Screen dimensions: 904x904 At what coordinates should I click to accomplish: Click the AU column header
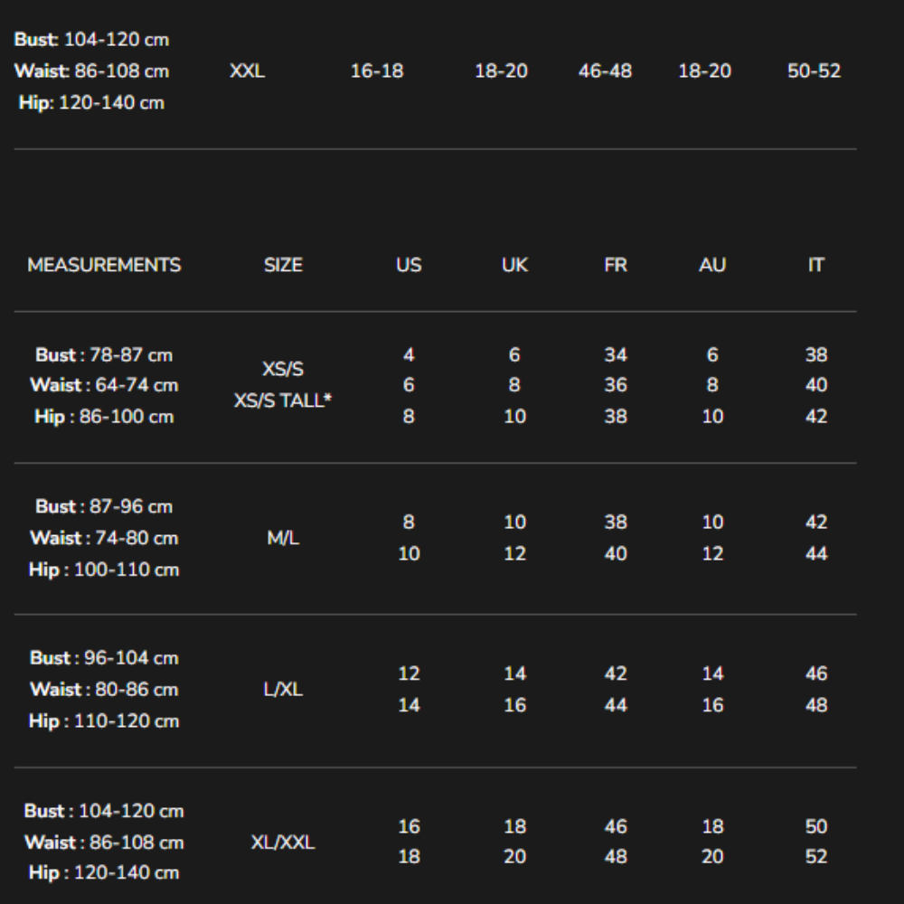712,266
